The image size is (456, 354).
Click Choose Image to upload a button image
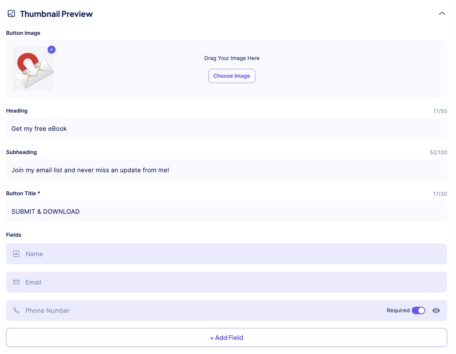[232, 76]
